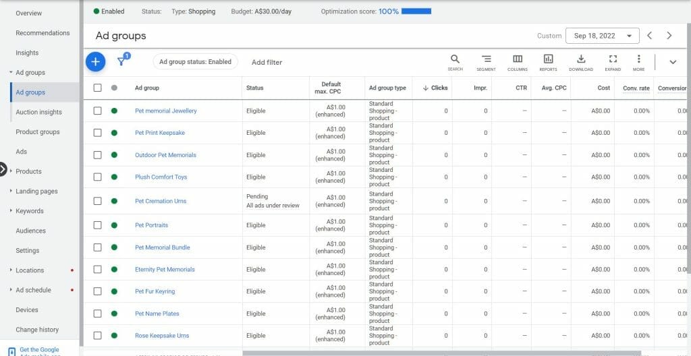
Task: Open the Sep 18, 2022 date dropdown
Action: (604, 36)
